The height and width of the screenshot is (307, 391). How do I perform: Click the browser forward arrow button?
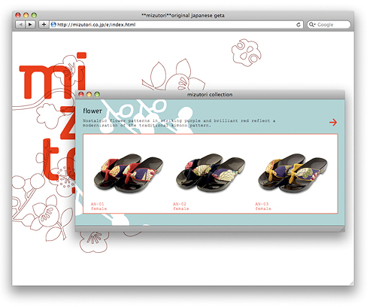[x=30, y=25]
